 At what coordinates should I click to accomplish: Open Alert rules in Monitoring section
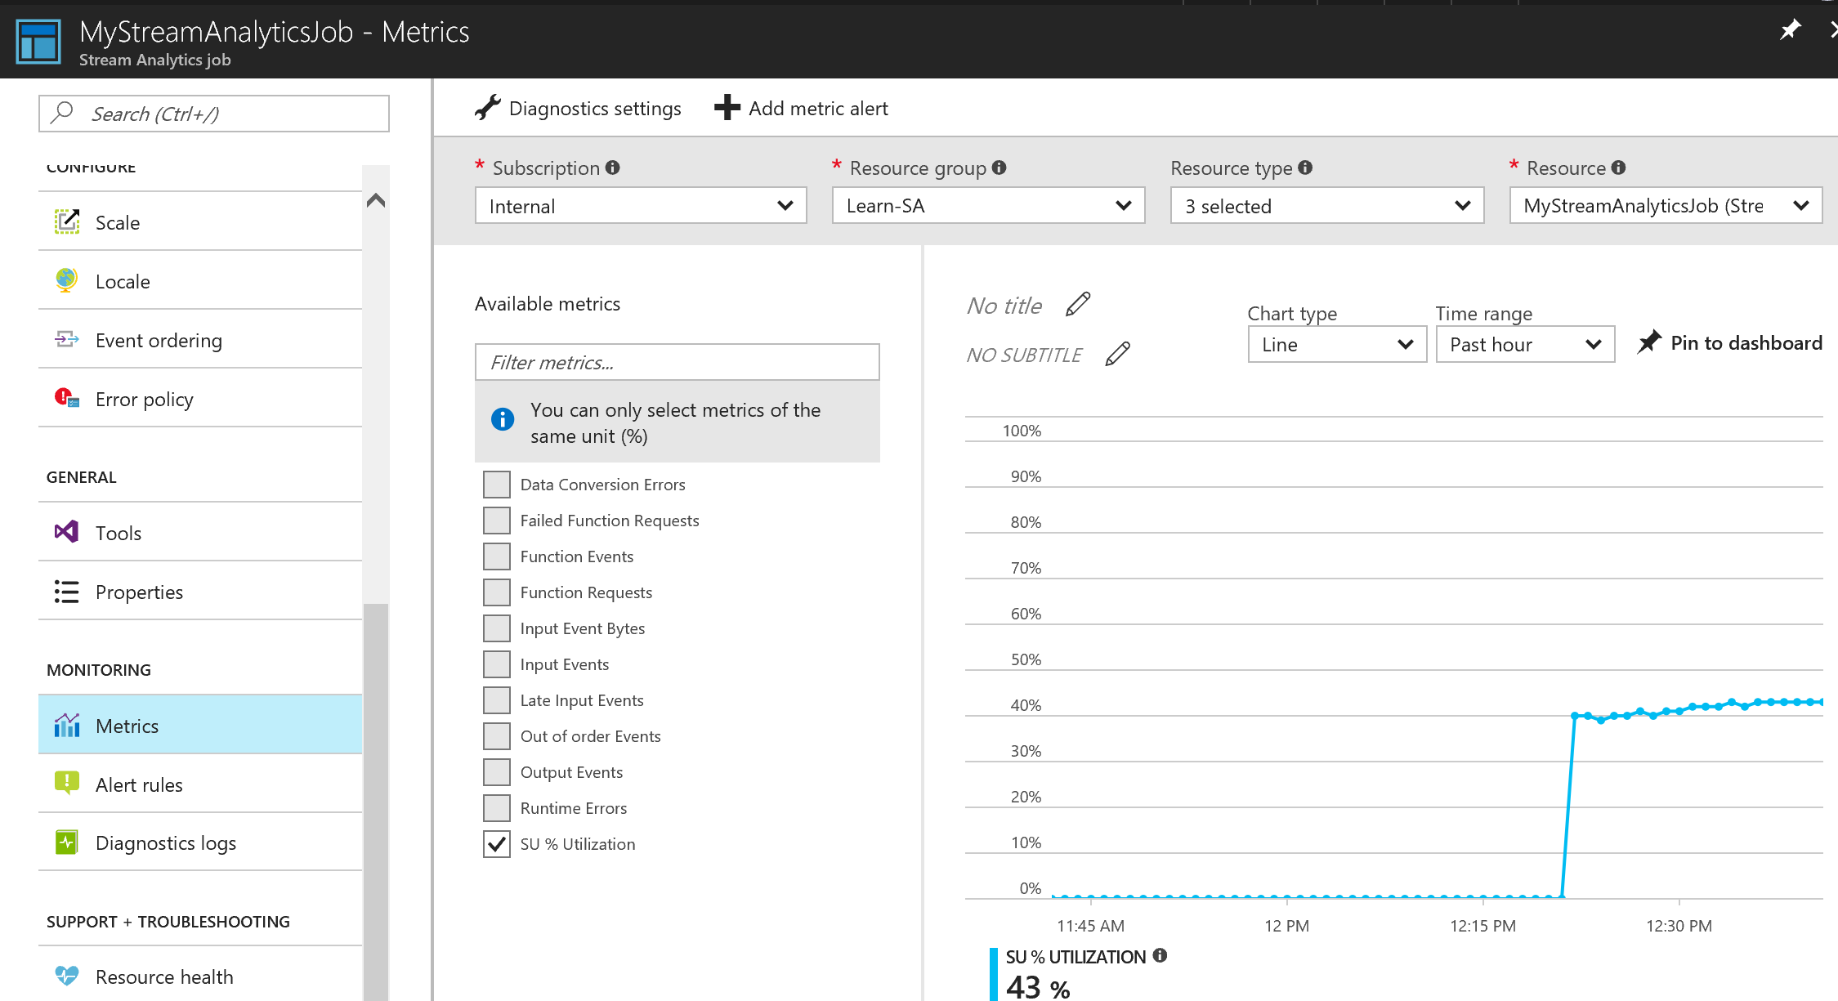click(200, 784)
